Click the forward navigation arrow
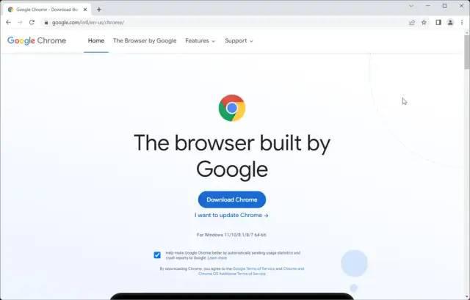 [x=20, y=23]
